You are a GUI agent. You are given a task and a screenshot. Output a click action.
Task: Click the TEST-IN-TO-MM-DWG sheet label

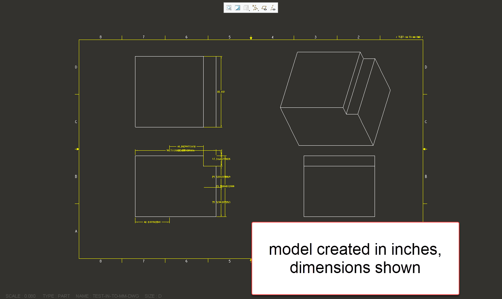point(409,37)
